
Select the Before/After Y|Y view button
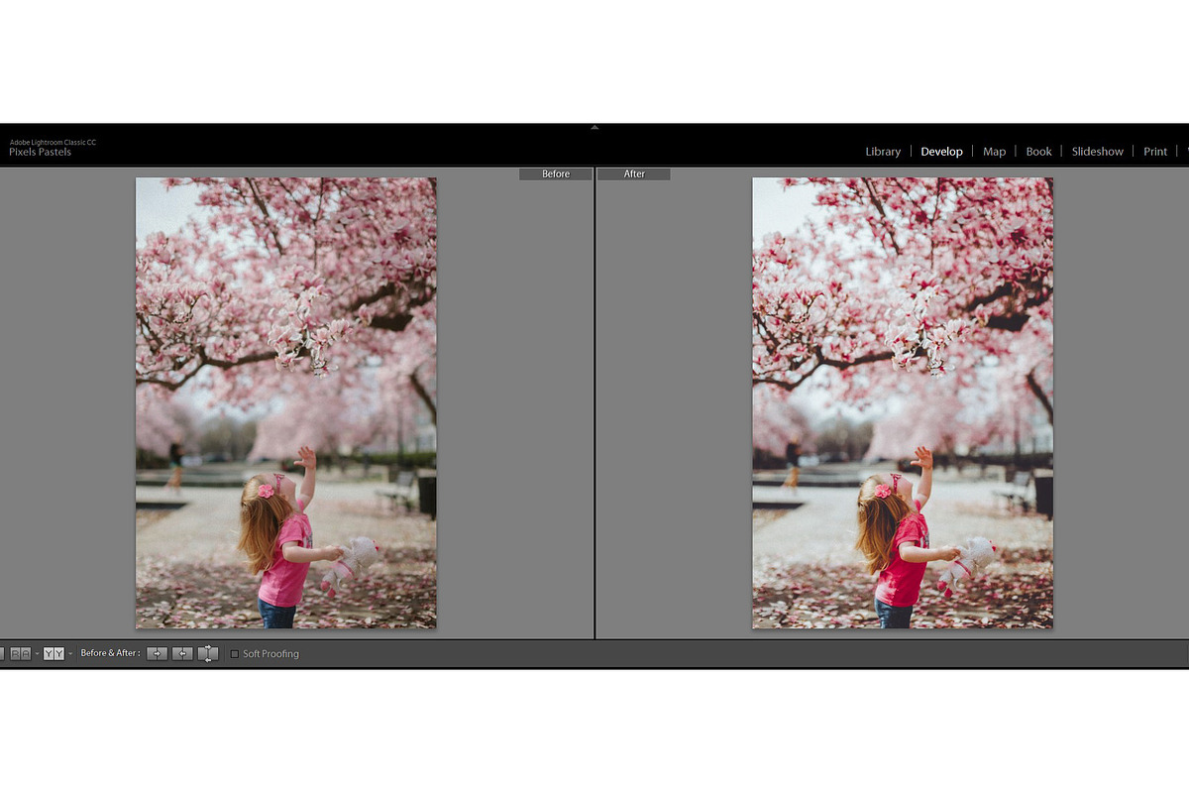pyautogui.click(x=54, y=653)
